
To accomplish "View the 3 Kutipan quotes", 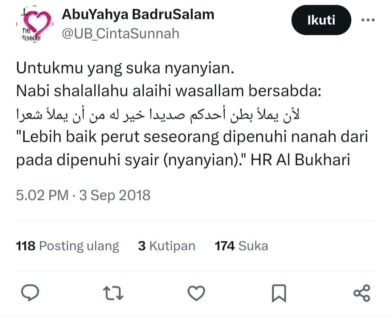I will point(167,246).
